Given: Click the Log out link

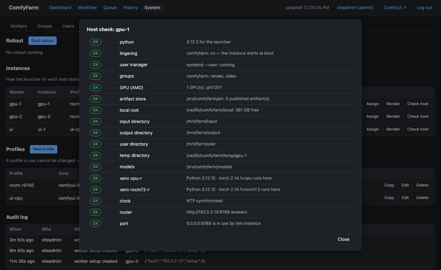Looking at the screenshot, I should point(424,8).
